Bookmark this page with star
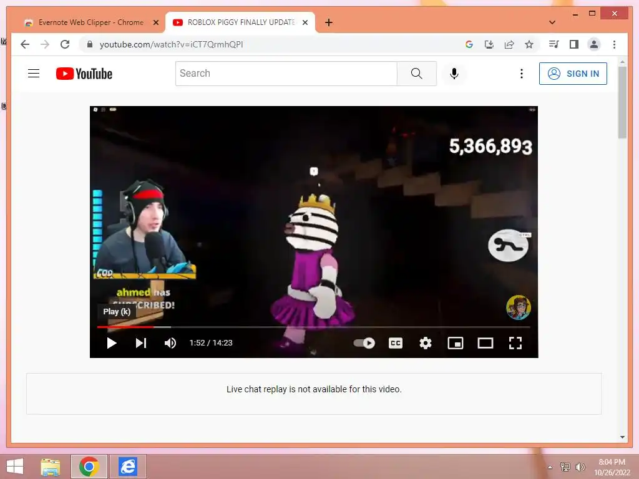 pyautogui.click(x=529, y=44)
